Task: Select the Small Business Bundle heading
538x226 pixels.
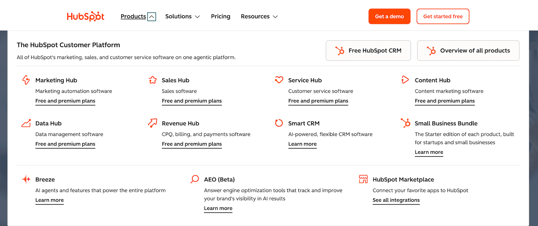Action: click(x=446, y=123)
